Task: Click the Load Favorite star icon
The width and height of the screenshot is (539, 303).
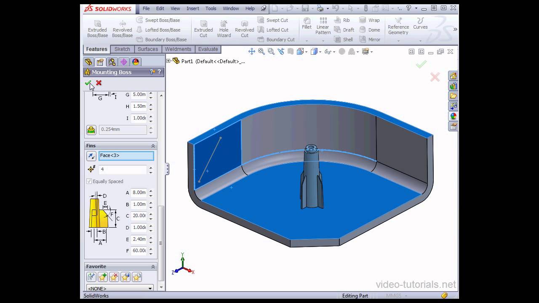Action: [x=136, y=277]
